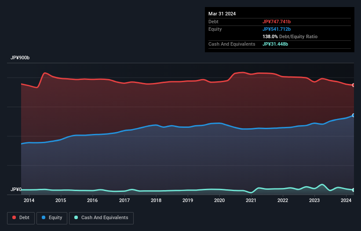Click the 2015 x-axis label

click(61, 200)
